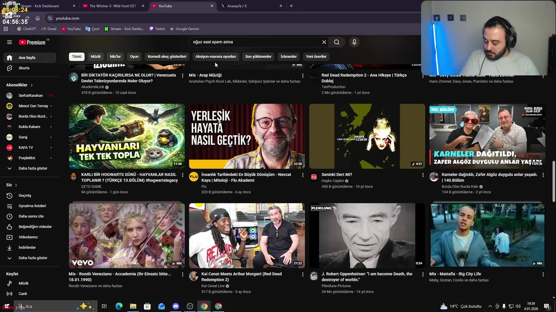556x312 pixels.
Task: Open Discord from the taskbar
Action: point(175,306)
